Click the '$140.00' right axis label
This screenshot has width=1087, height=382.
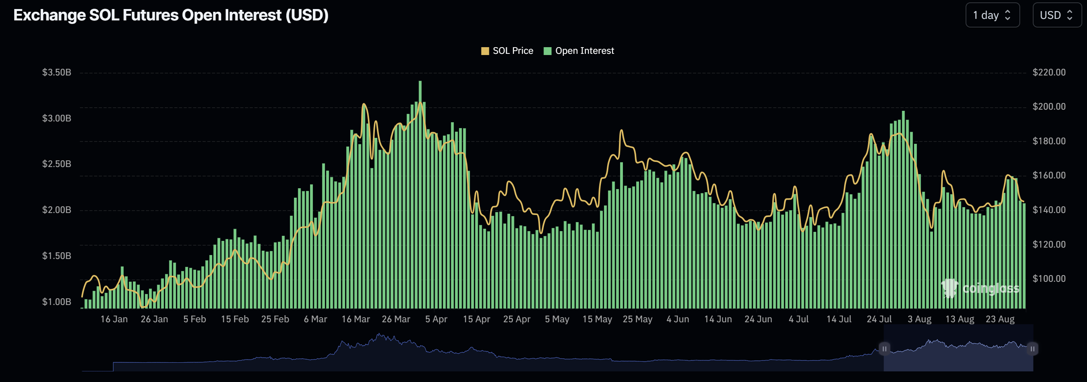[x=1049, y=210]
